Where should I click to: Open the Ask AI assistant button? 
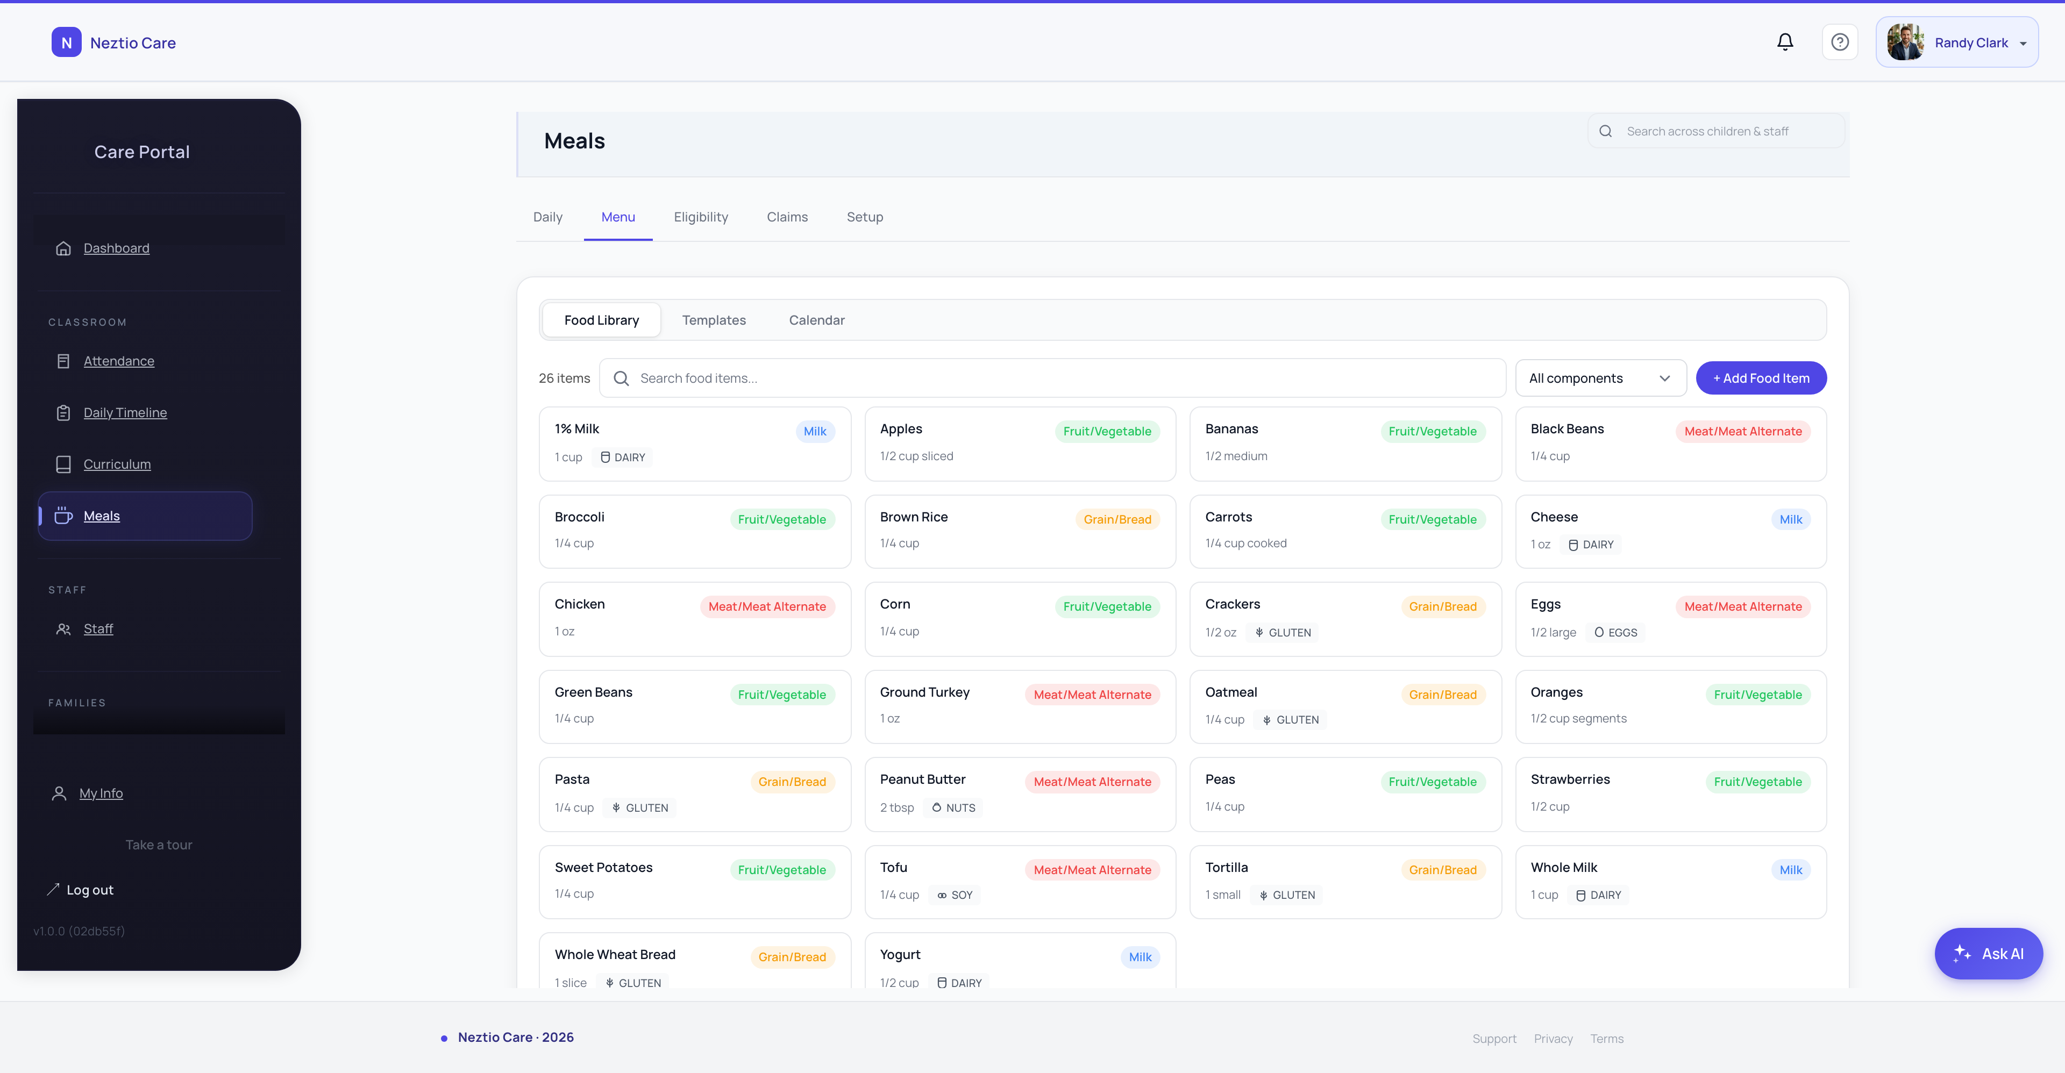coord(1988,954)
